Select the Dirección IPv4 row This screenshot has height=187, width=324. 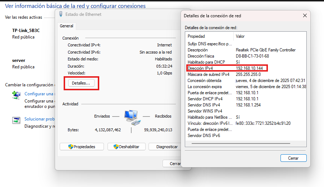[227, 68]
